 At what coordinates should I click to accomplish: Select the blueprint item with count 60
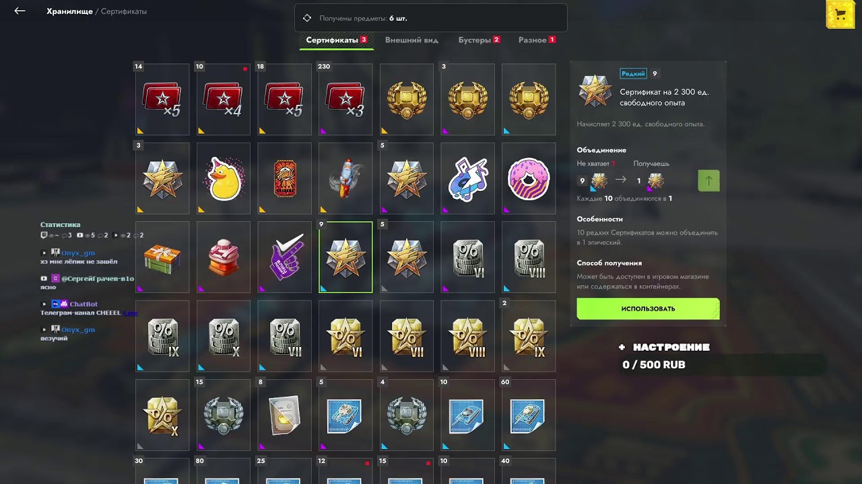point(529,415)
